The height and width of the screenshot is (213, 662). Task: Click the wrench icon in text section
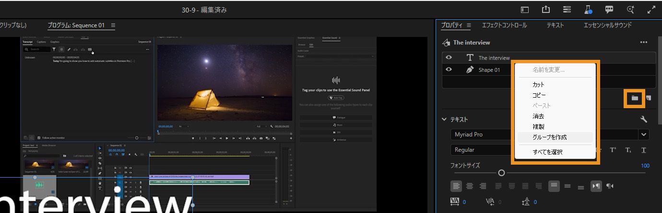[644, 119]
